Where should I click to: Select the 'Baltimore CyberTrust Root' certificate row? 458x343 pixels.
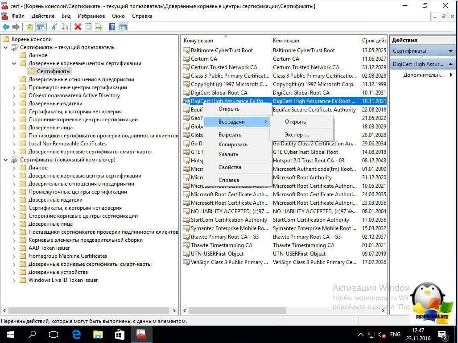222,50
